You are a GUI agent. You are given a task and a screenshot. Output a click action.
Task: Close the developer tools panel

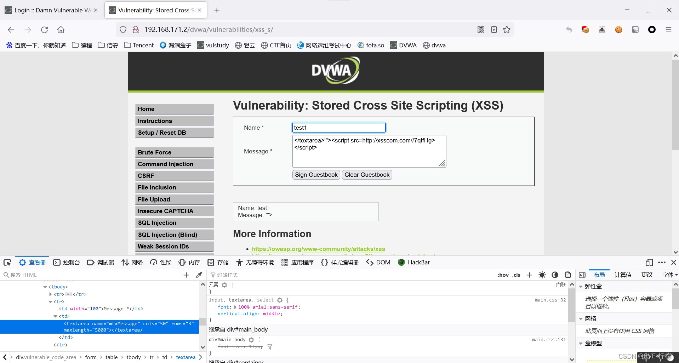(x=674, y=262)
